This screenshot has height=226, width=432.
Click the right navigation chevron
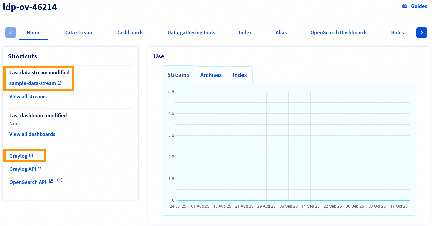[x=421, y=32]
